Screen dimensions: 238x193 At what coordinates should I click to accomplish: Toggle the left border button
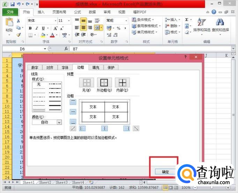82,128
